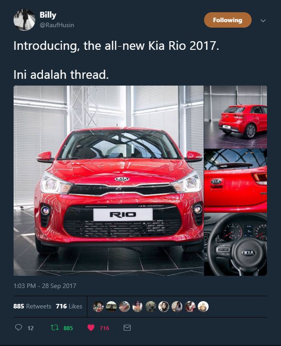This screenshot has width=281, height=346.
Task: Click the first liker avatar in the row
Action: tap(98, 307)
